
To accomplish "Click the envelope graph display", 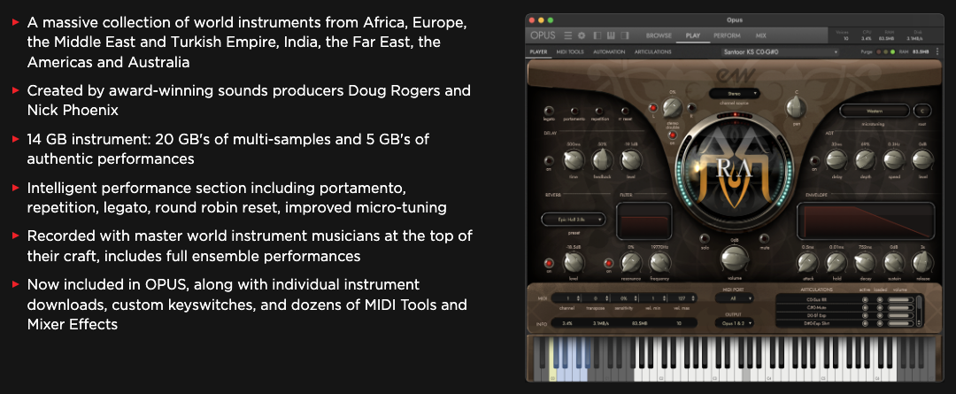I will coord(866,220).
